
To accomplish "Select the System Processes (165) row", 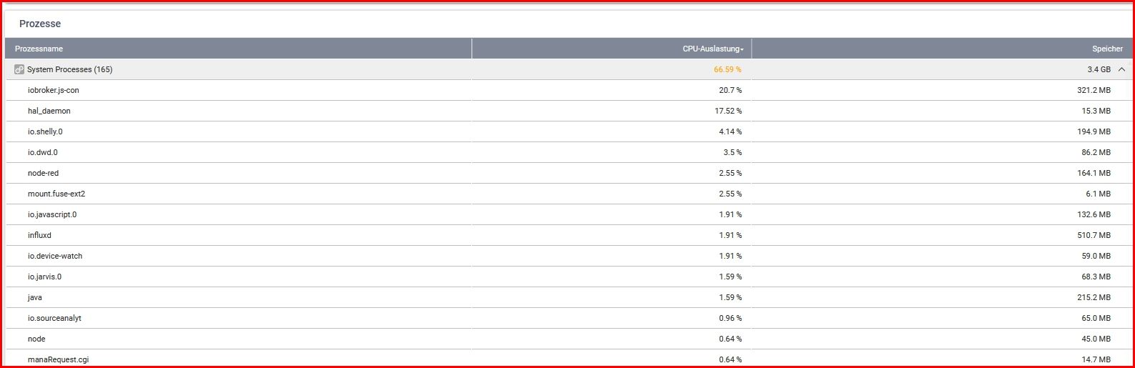I will click(569, 69).
